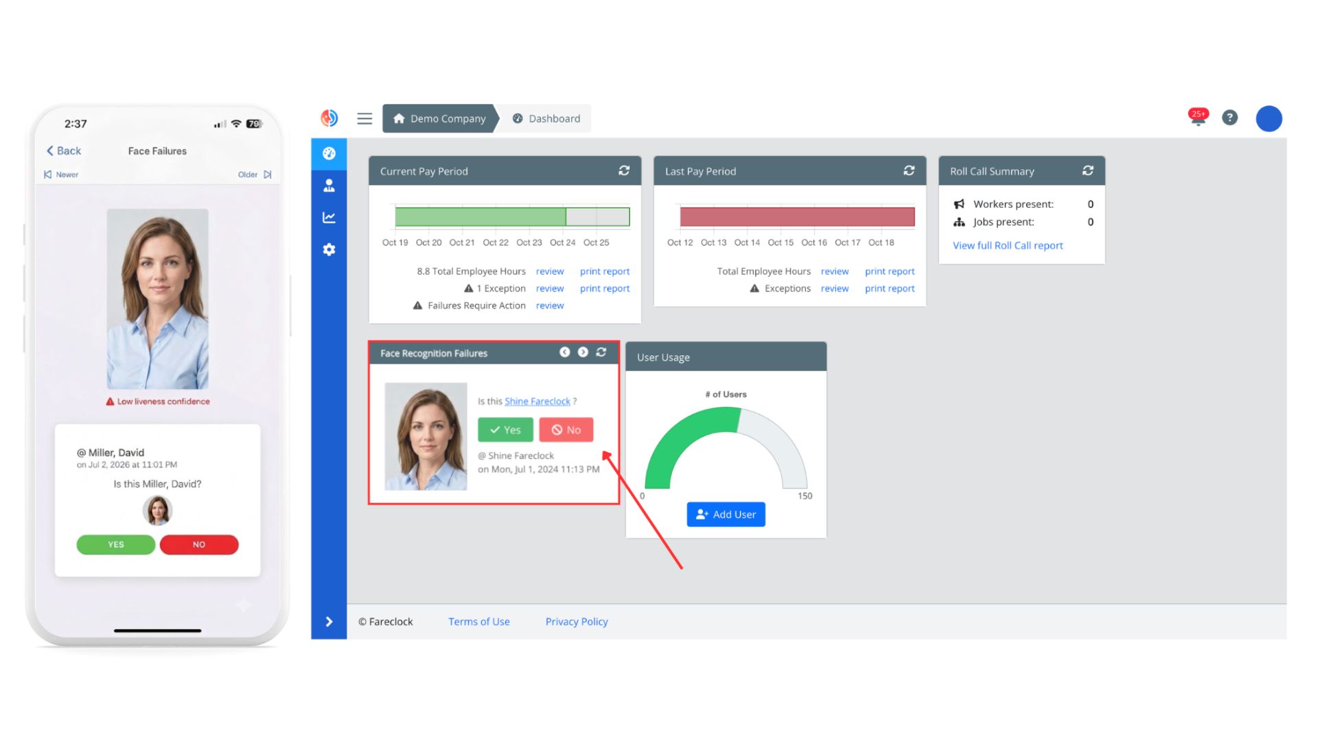Go to next face recognition failure
This screenshot has height=741, width=1318.
[x=583, y=352]
